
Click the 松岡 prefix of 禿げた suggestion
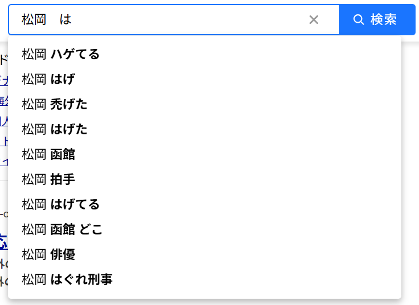pos(34,104)
